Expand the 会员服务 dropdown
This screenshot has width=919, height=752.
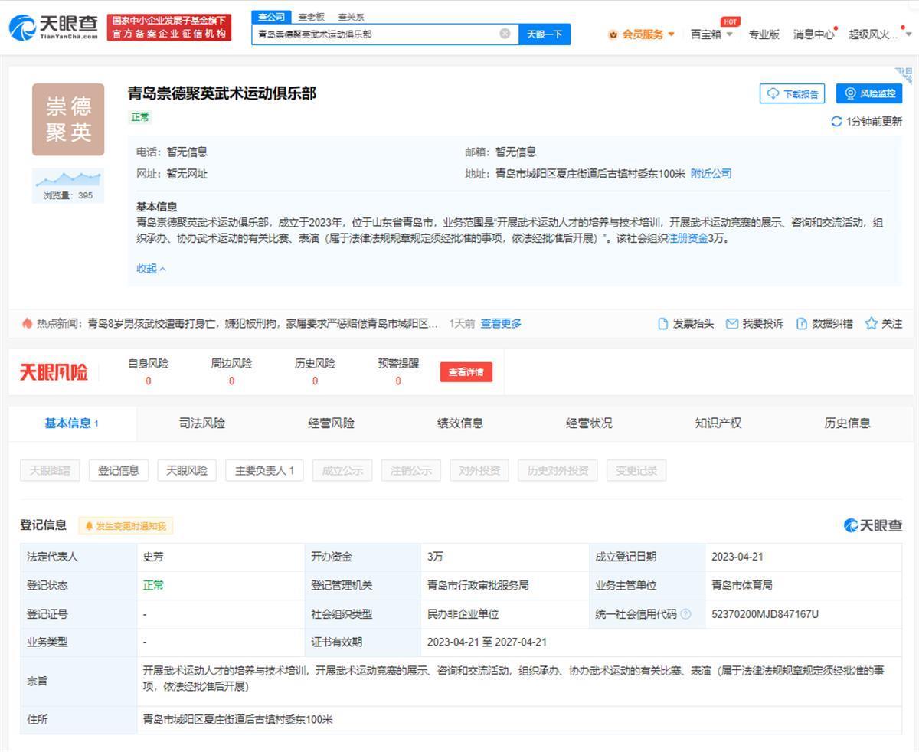click(x=642, y=34)
